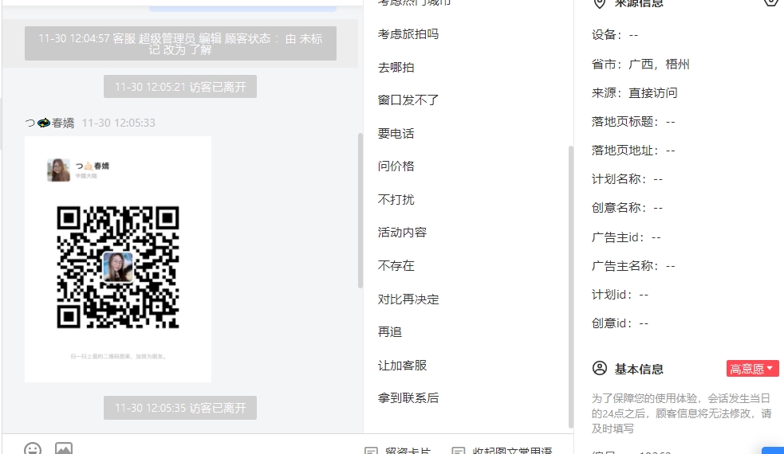Click the quick phrases list scrollbar
Screen dimensions: 784x454
click(x=571, y=287)
